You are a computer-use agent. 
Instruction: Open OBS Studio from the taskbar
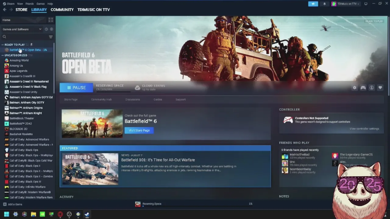(69, 214)
